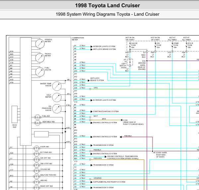This screenshot has height=190, width=199.
Task: Select the 'MALFUNCTION IND' text label
Action: pyautogui.click(x=48, y=175)
